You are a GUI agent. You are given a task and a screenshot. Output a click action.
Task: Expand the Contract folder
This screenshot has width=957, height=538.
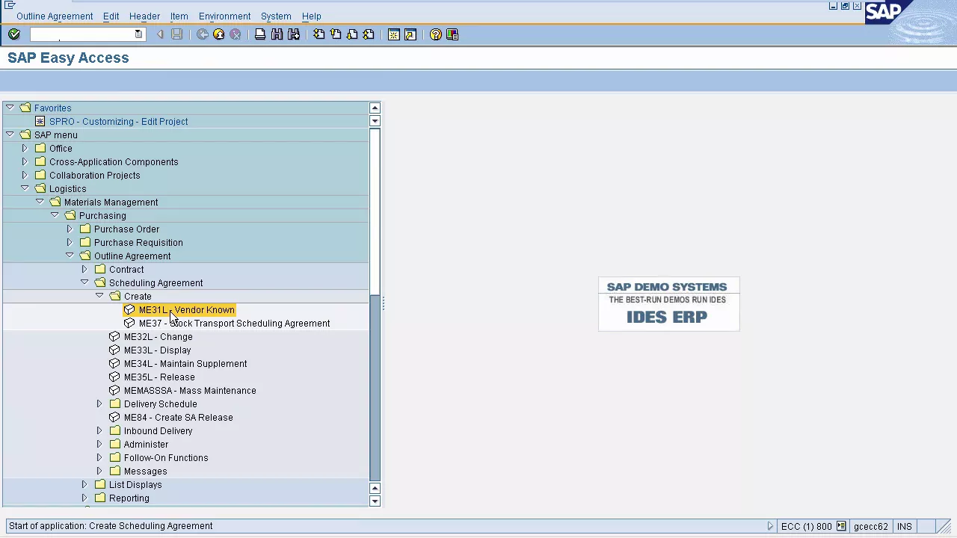click(x=84, y=269)
